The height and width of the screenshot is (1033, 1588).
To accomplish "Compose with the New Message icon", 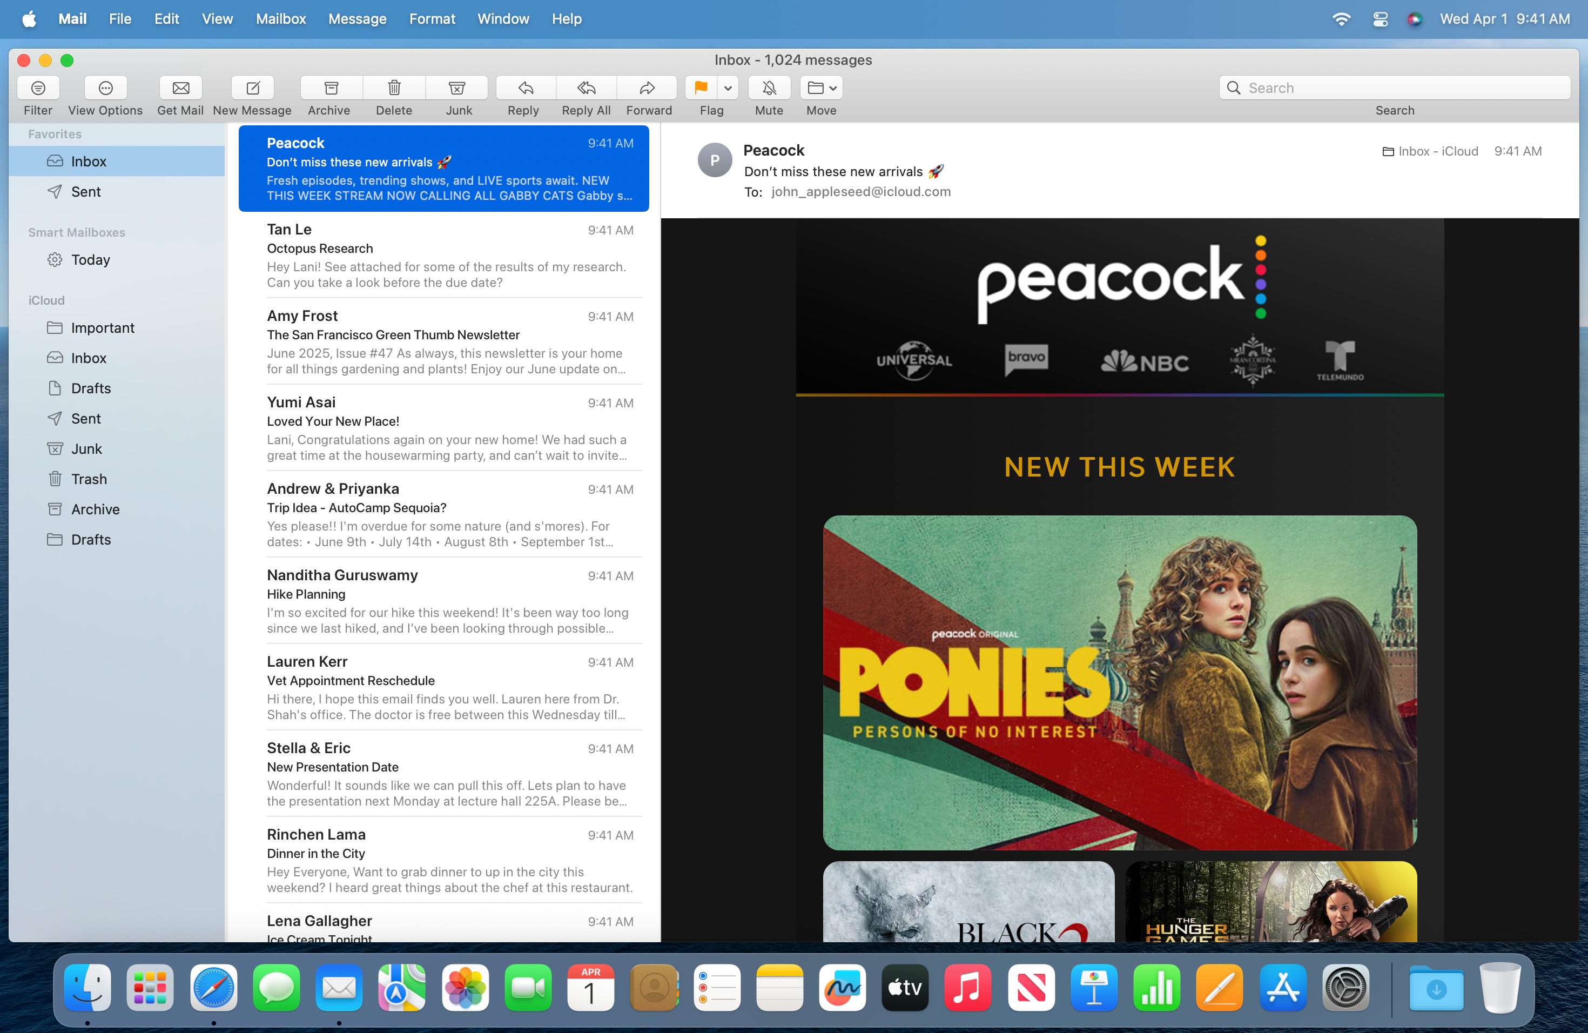I will [253, 88].
